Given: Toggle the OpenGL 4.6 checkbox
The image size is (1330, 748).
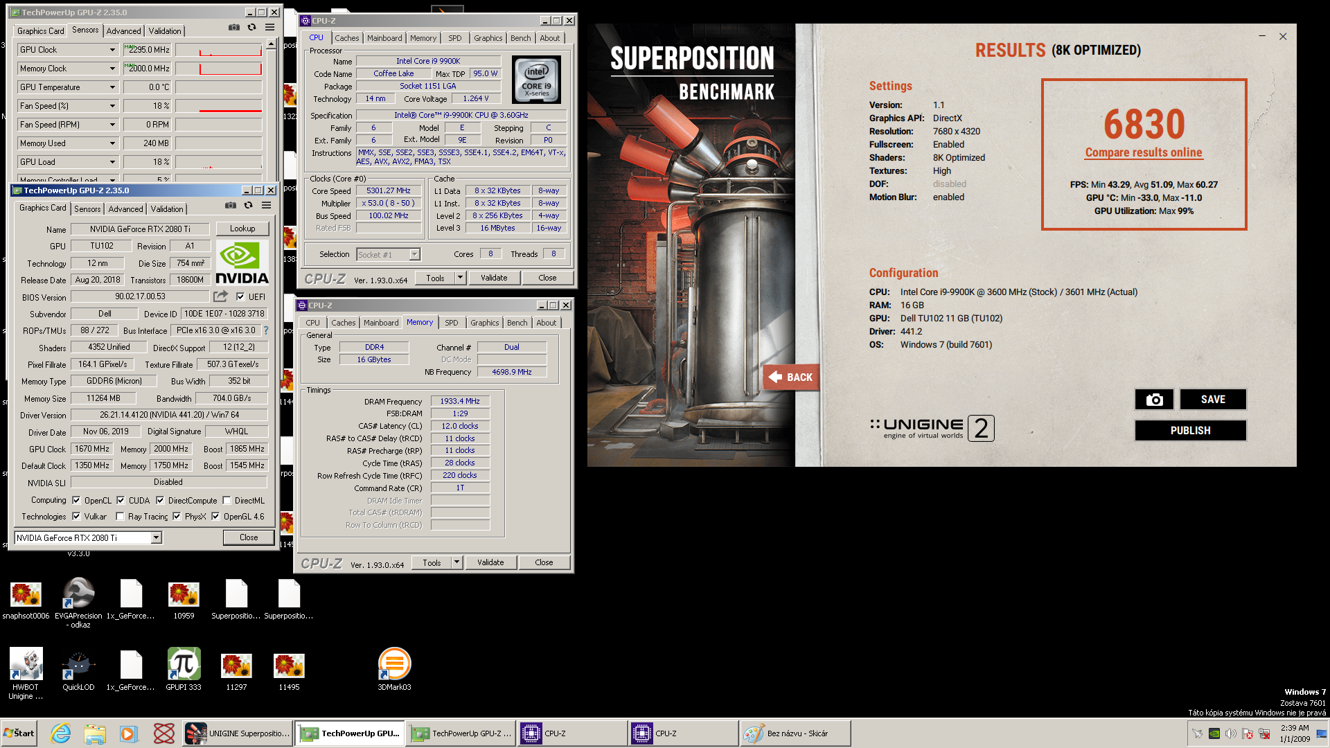Looking at the screenshot, I should pyautogui.click(x=215, y=516).
